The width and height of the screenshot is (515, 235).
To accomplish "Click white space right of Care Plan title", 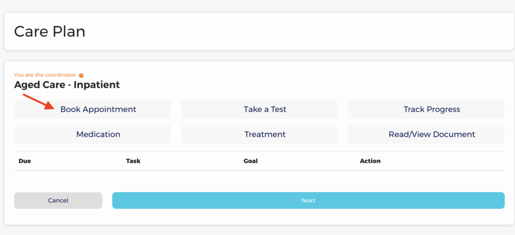I will click(302, 32).
